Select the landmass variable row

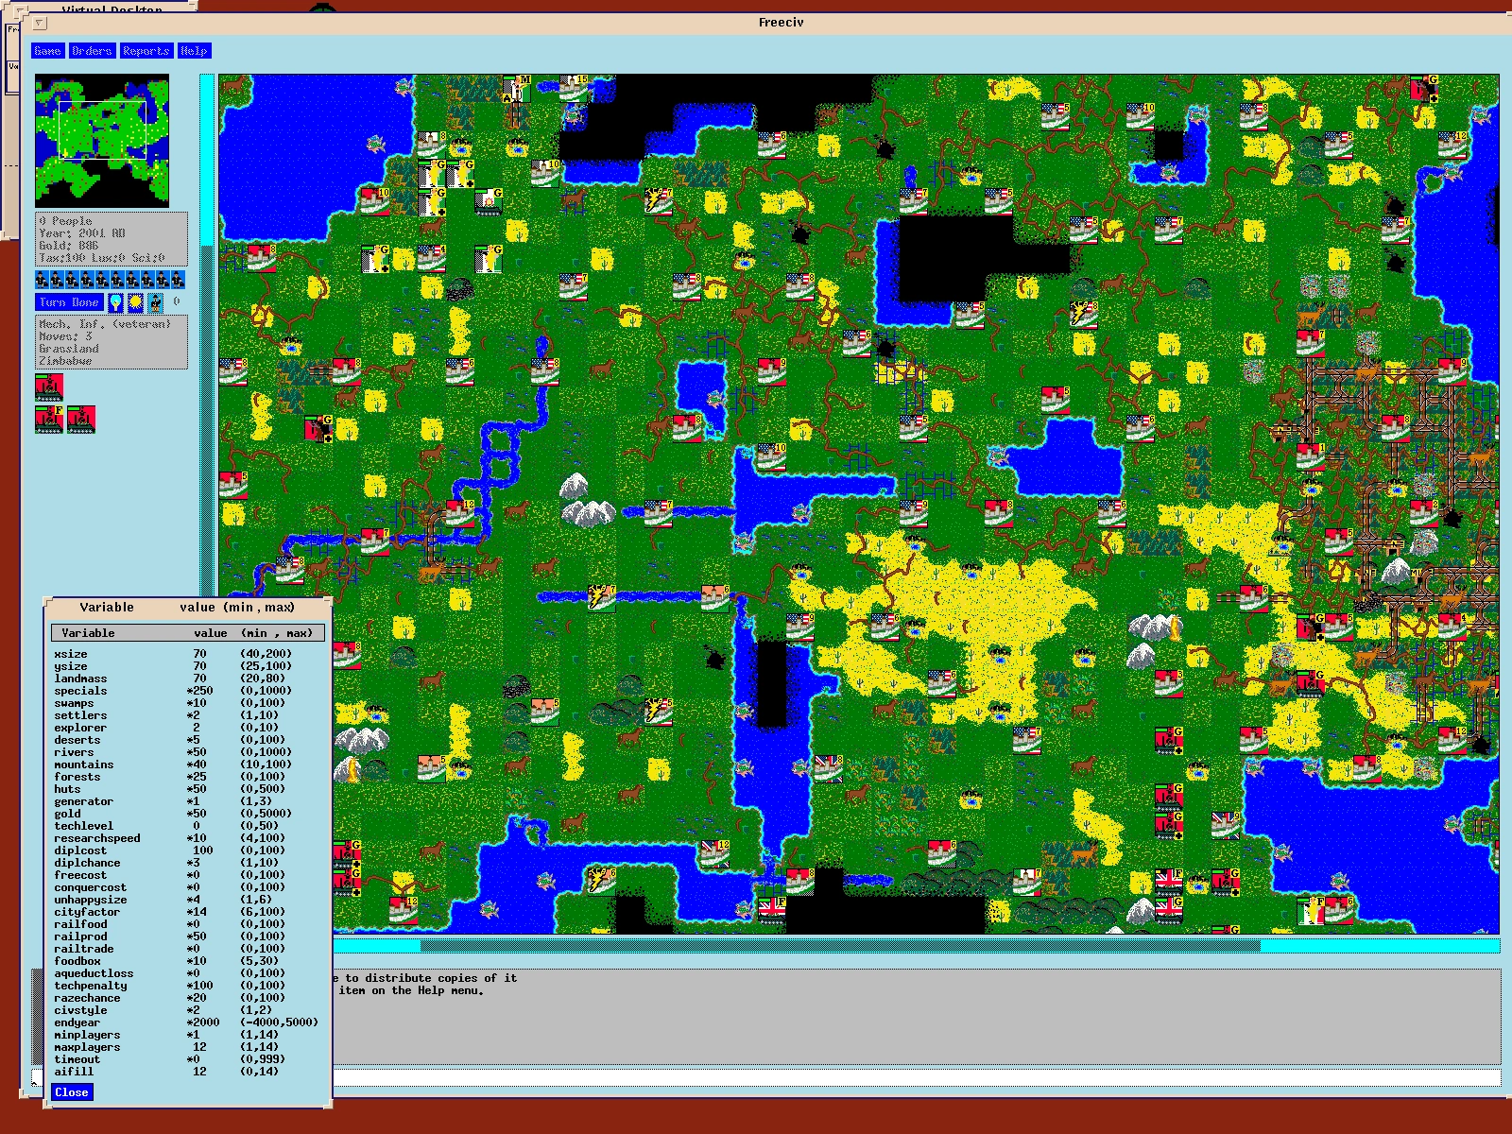coord(187,679)
